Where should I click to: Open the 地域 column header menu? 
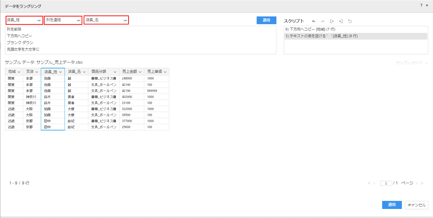19,72
